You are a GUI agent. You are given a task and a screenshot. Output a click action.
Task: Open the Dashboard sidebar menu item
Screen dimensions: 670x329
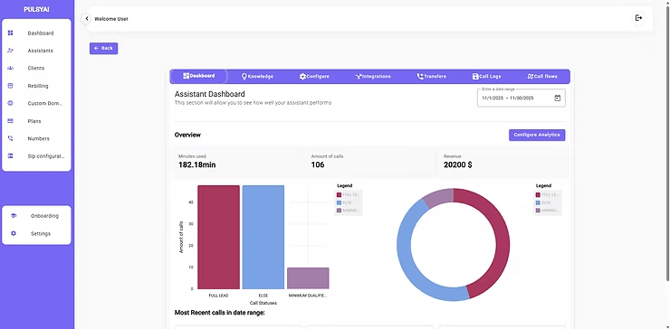[x=36, y=33]
